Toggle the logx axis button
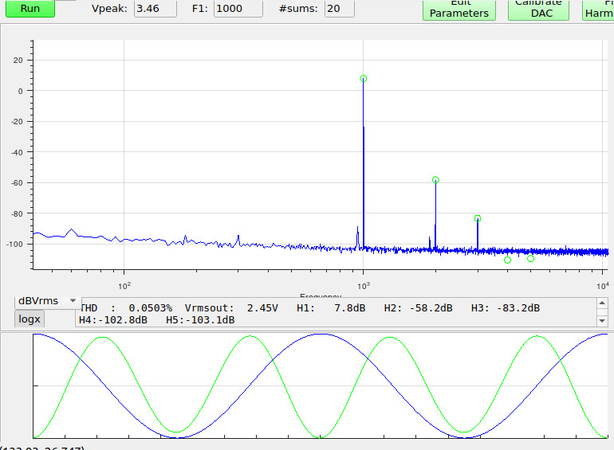This screenshot has width=614, height=450. [x=30, y=319]
